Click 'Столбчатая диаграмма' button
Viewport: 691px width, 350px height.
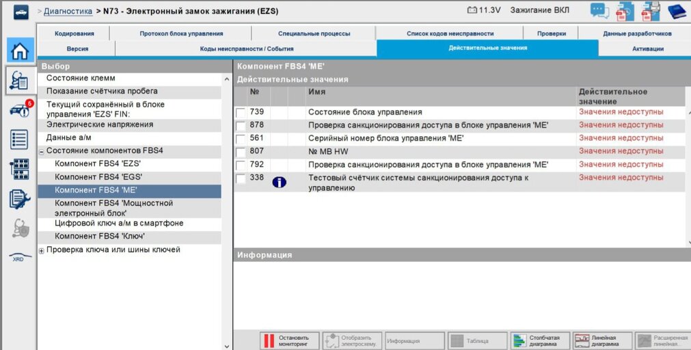[x=540, y=340]
